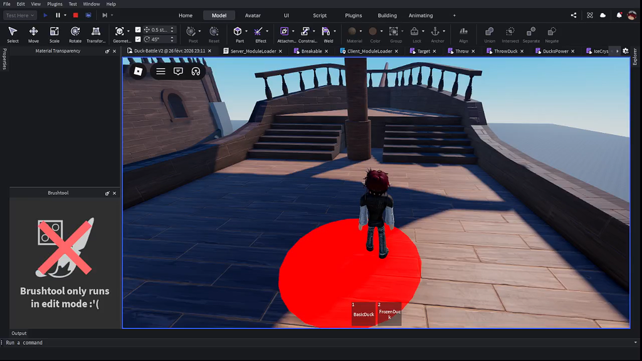642x361 pixels.
Task: Close the Breakable script tab
Action: point(326,51)
